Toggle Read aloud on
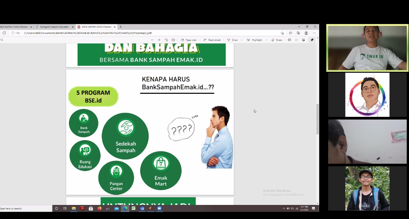409x219 pixels. tap(212, 40)
